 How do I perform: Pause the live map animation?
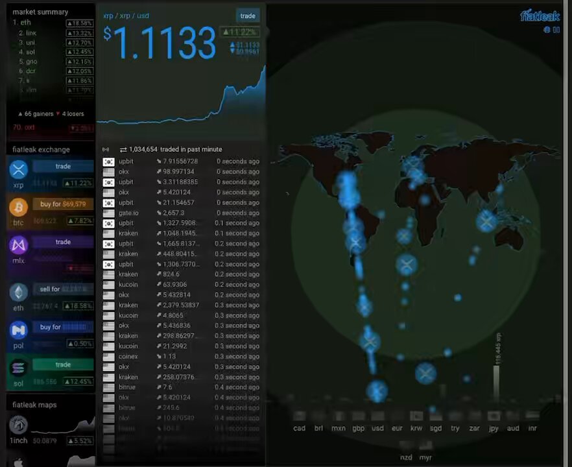(556, 30)
